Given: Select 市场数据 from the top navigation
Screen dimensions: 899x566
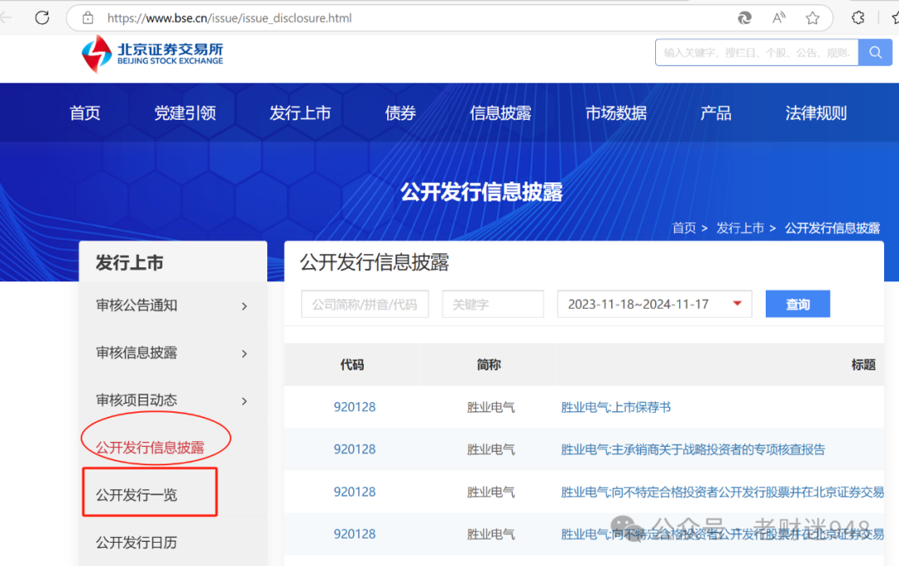Looking at the screenshot, I should click(616, 113).
